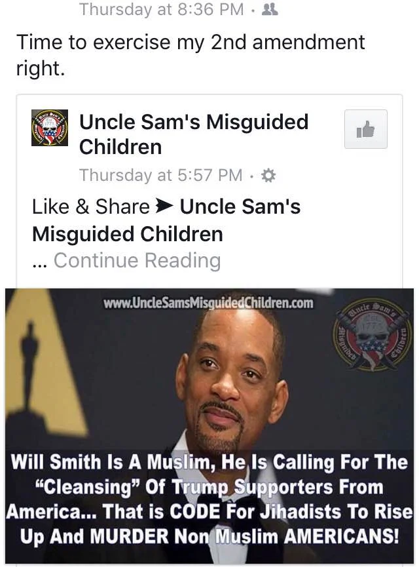Click the www.UncleSamsMisguidedChildren.com watermark text
The width and height of the screenshot is (419, 567).
[208, 303]
